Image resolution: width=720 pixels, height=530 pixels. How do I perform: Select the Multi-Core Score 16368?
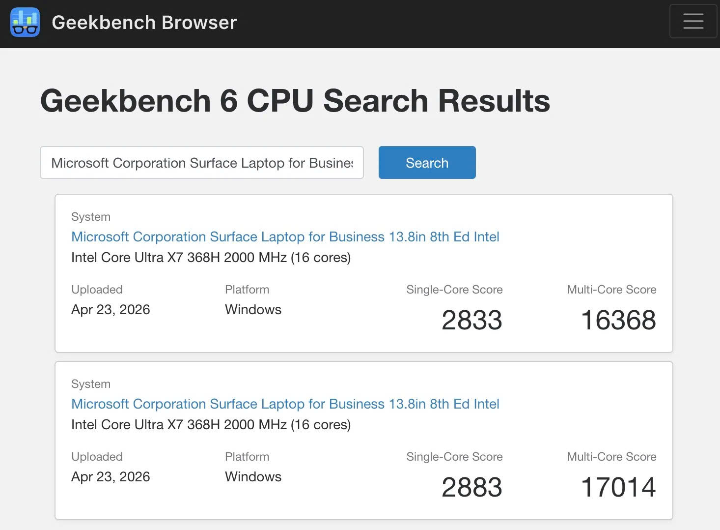click(x=618, y=320)
